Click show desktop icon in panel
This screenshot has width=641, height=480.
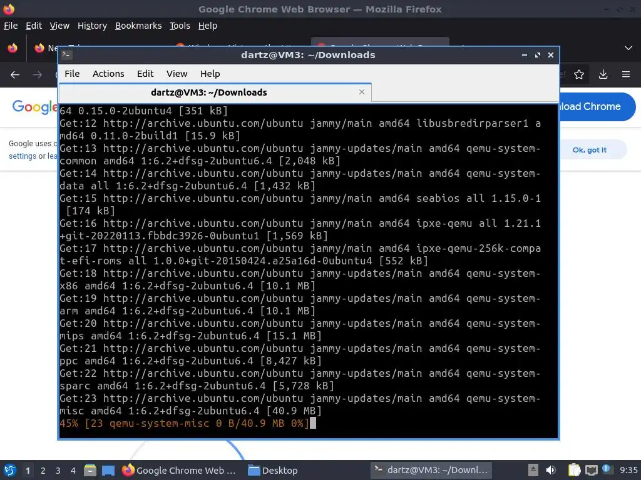click(x=108, y=470)
